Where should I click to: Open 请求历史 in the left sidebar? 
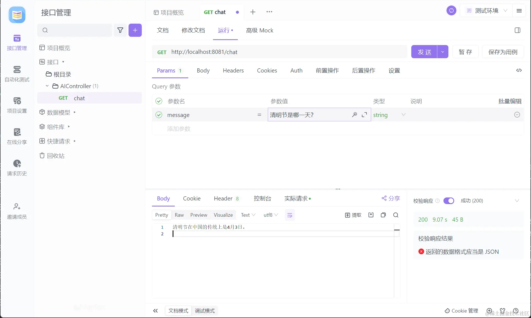[x=17, y=168]
